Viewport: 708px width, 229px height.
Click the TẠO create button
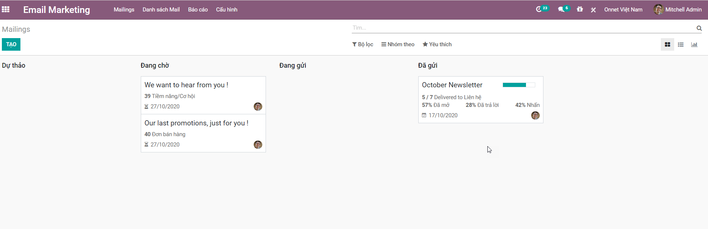pos(11,44)
